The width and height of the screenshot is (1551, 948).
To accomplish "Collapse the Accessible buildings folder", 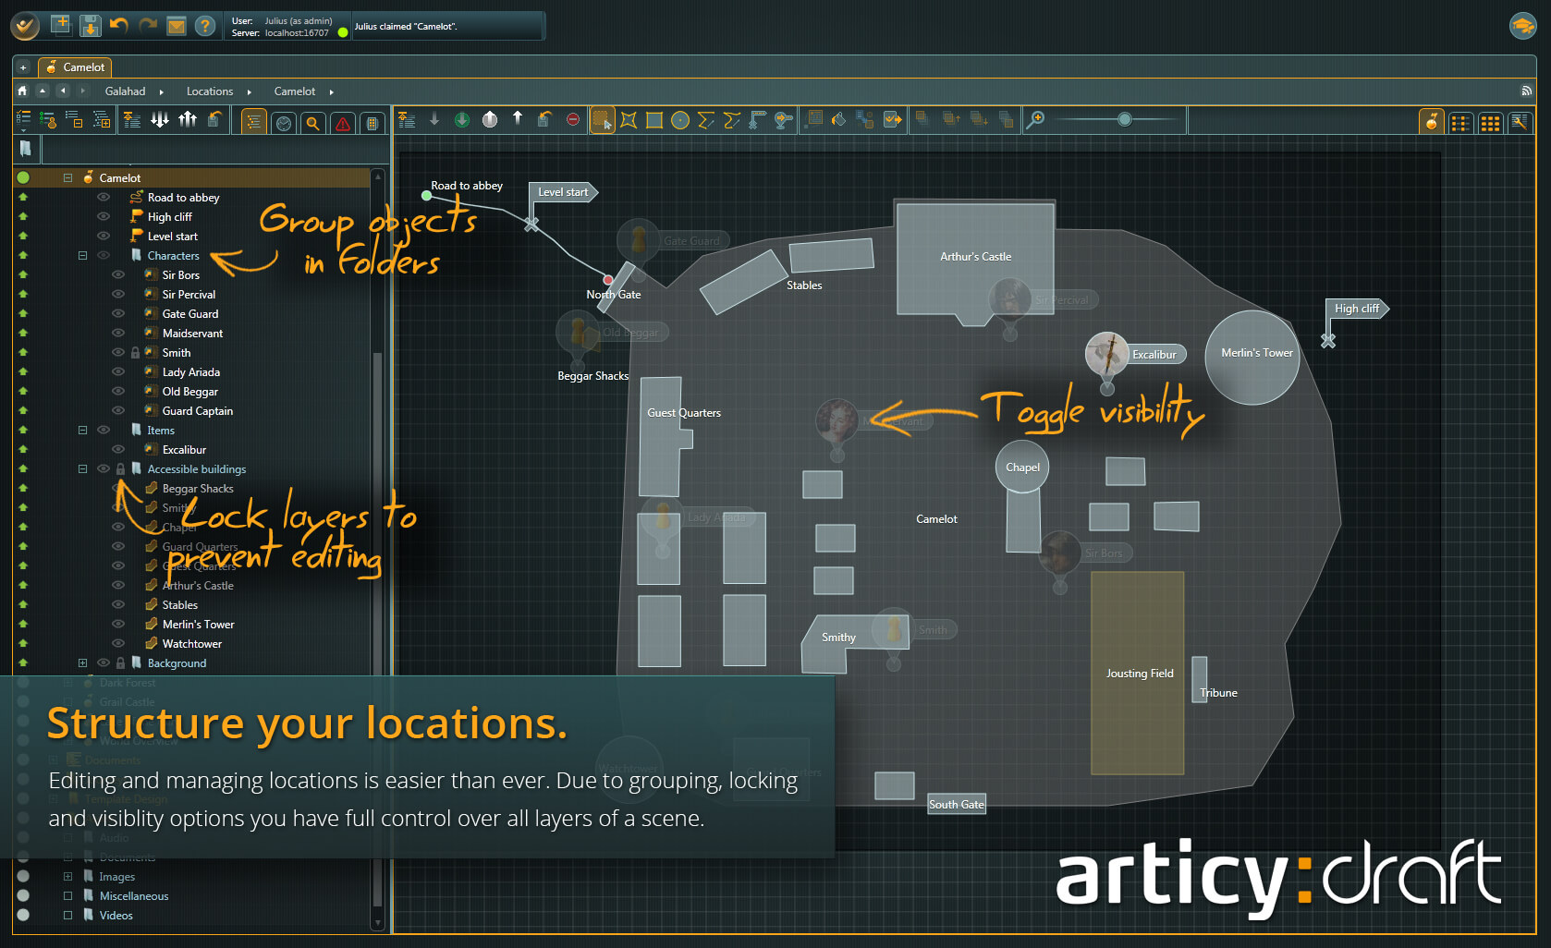I will pyautogui.click(x=82, y=468).
